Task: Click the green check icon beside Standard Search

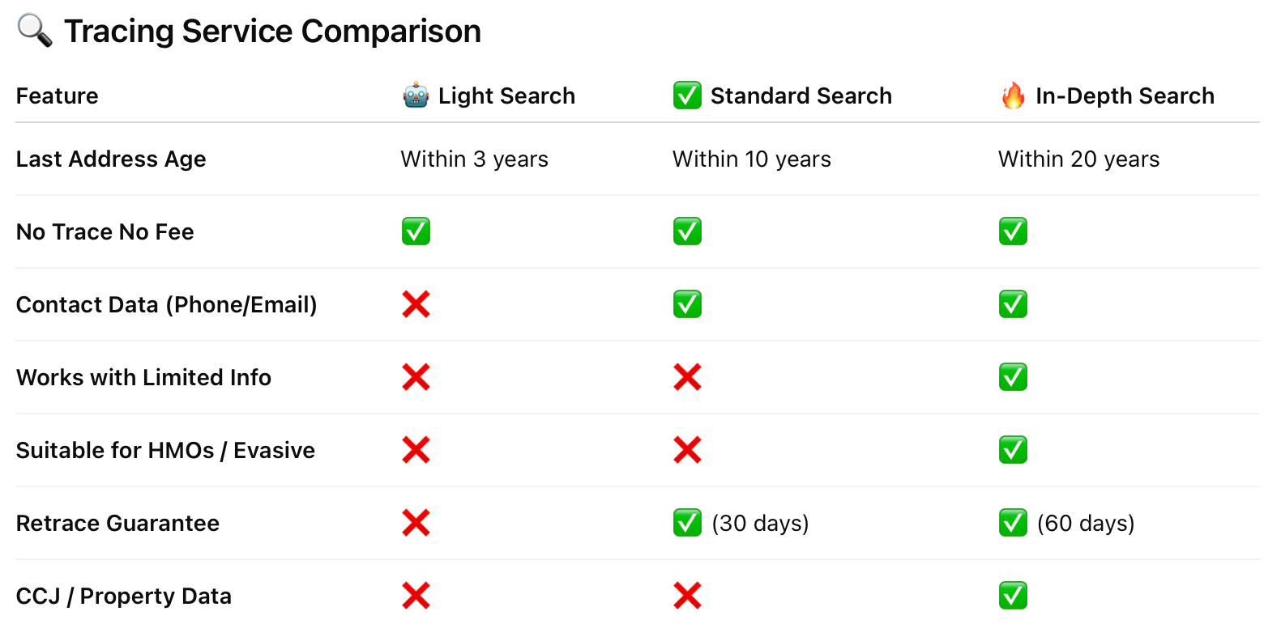Action: coord(687,96)
